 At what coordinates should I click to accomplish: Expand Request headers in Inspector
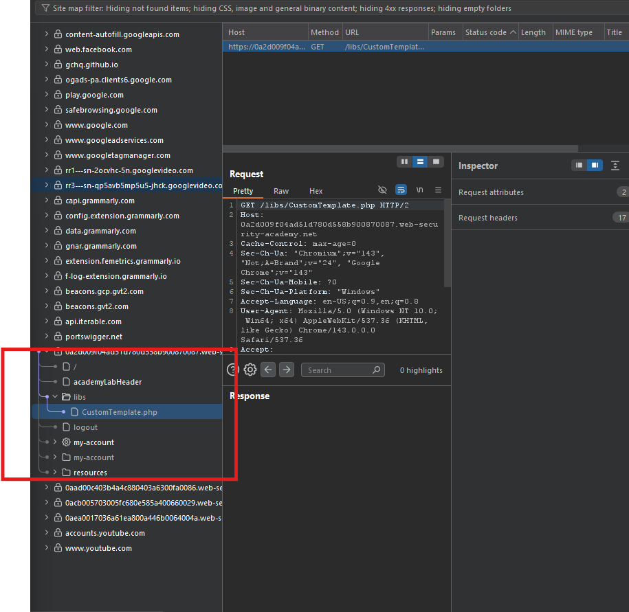(x=540, y=218)
